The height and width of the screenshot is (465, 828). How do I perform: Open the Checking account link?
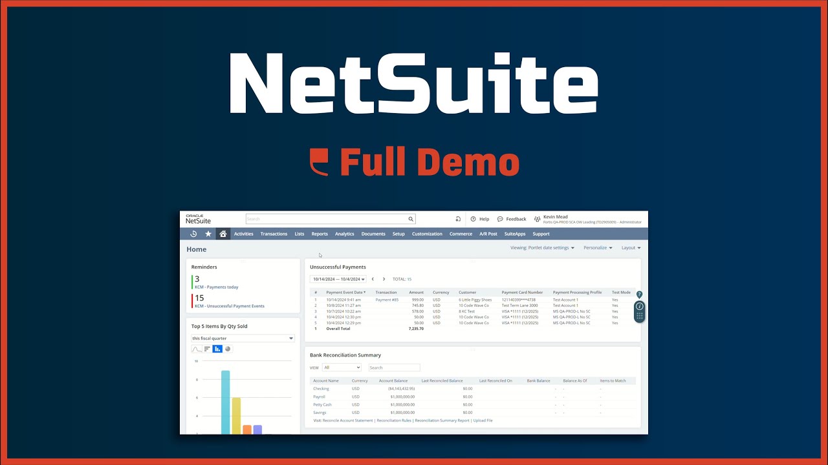pyautogui.click(x=320, y=388)
